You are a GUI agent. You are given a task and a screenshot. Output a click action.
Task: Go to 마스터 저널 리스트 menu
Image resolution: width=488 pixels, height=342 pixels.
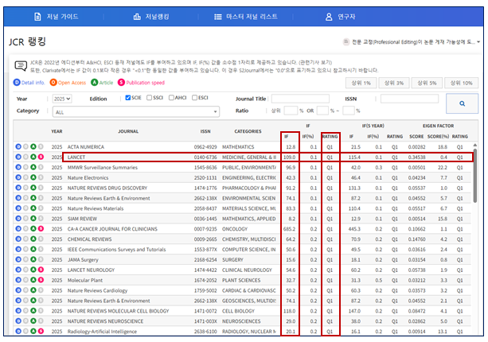246,17
